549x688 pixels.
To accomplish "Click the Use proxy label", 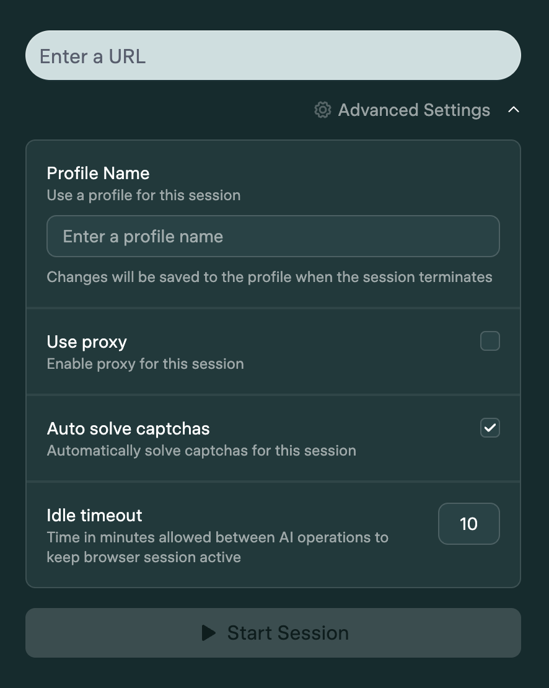I will (x=87, y=342).
